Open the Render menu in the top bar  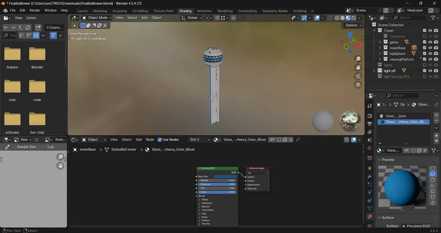click(x=35, y=10)
